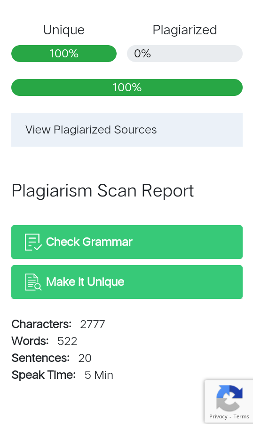Expand View Plagiarized Sources panel

click(x=127, y=130)
